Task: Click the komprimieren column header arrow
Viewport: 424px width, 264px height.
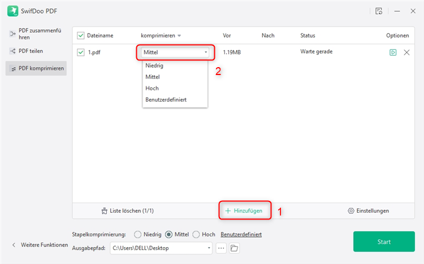Action: point(180,36)
